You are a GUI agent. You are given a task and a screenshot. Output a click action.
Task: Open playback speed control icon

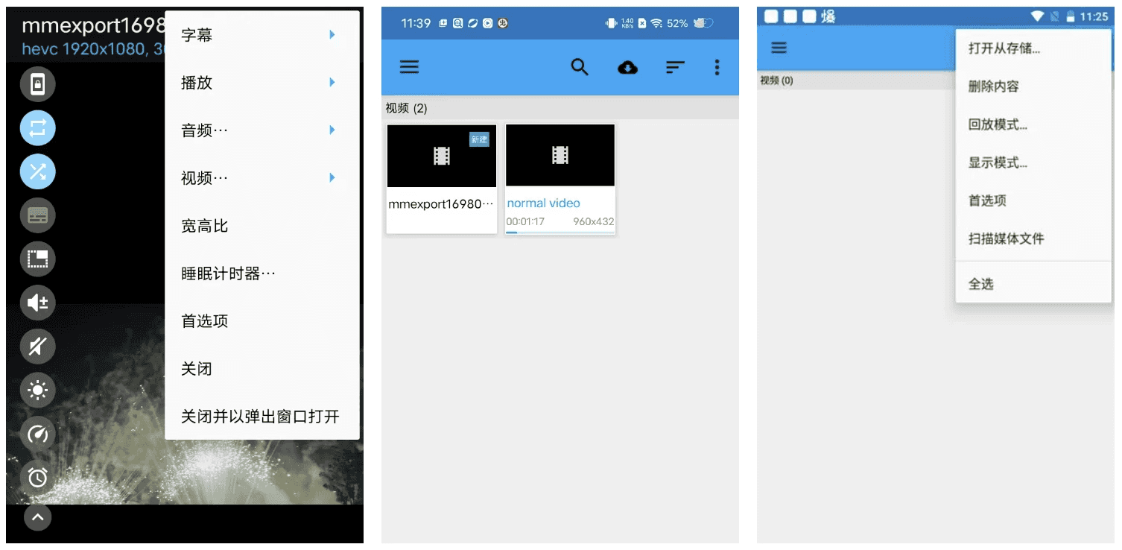tap(37, 434)
